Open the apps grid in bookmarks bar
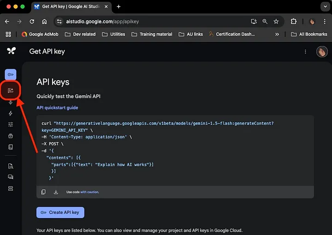This screenshot has width=332, height=235. pyautogui.click(x=8, y=34)
